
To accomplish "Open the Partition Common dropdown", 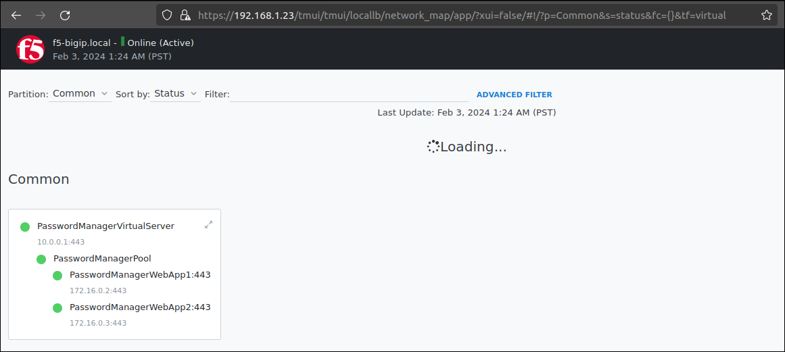I will point(80,94).
